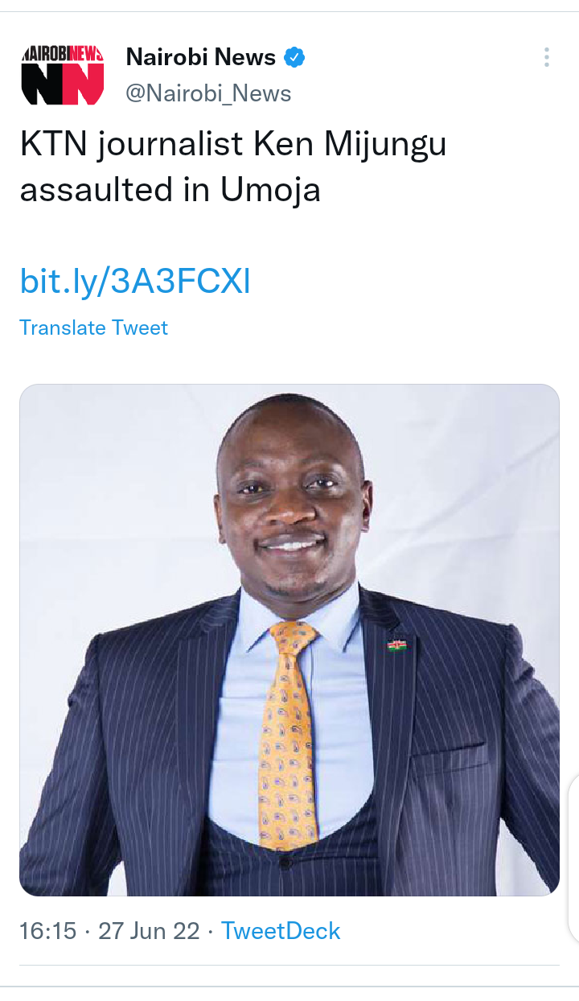
Task: Click the Nairobi News display name
Action: pyautogui.click(x=201, y=57)
